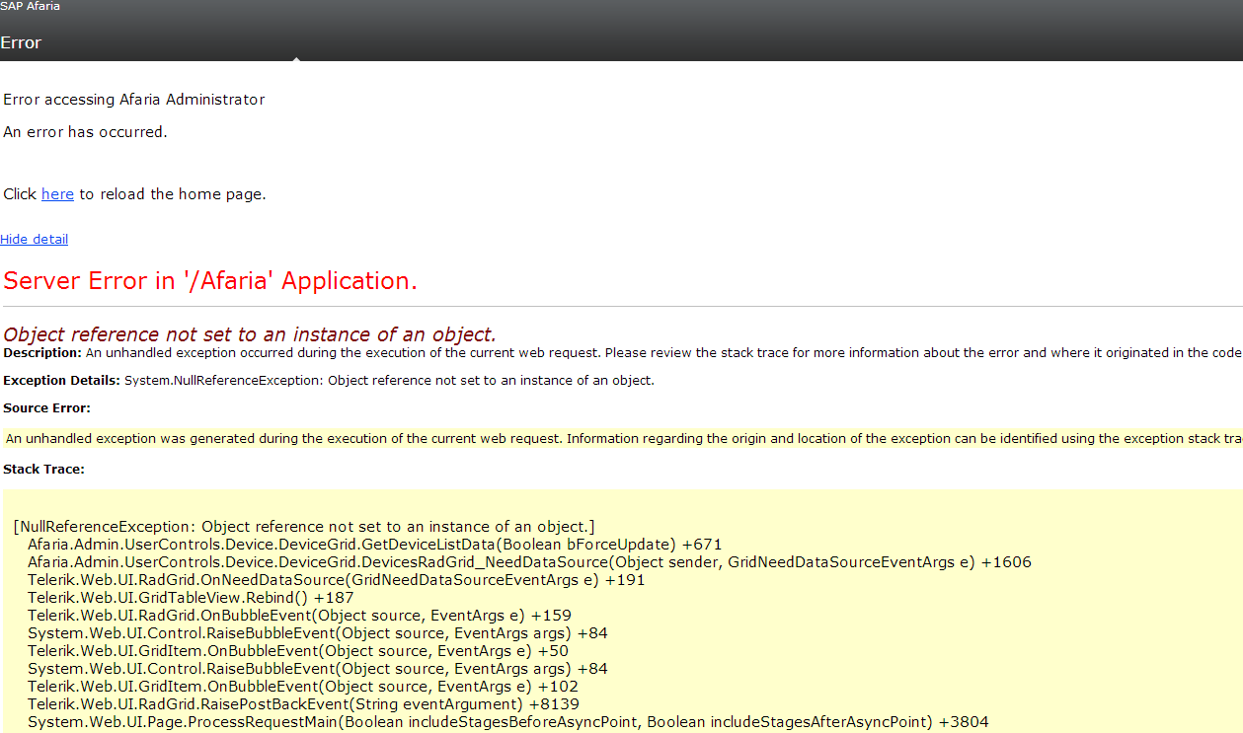This screenshot has width=1243, height=733.
Task: Click the 'GetDeviceListData(Boolean bForceUpdate) +671' line
Action: [375, 545]
